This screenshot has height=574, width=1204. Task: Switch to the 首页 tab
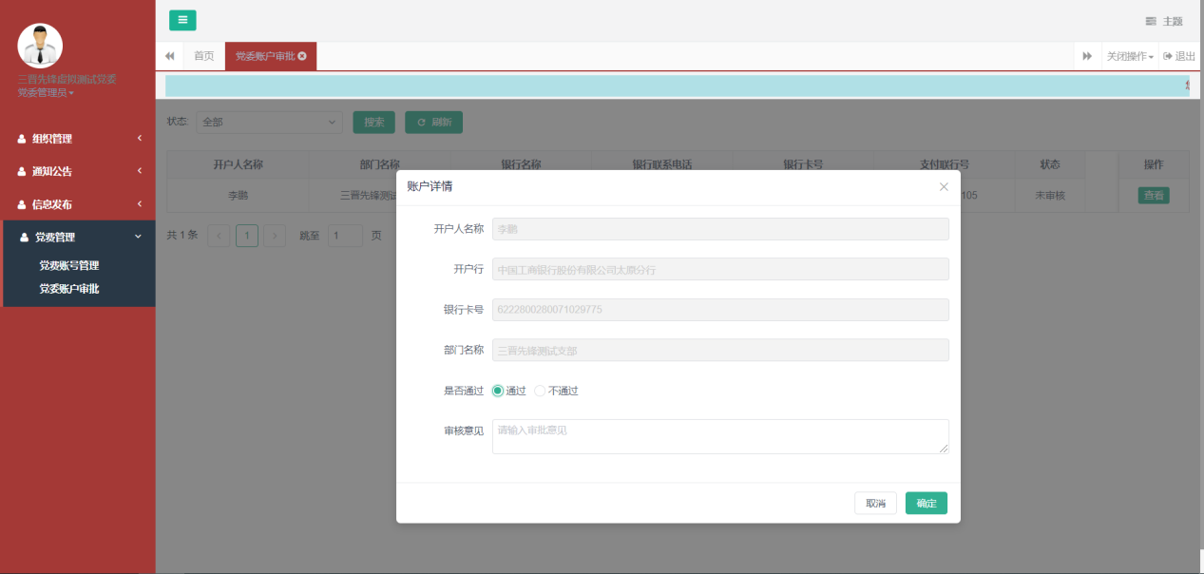[x=204, y=56]
